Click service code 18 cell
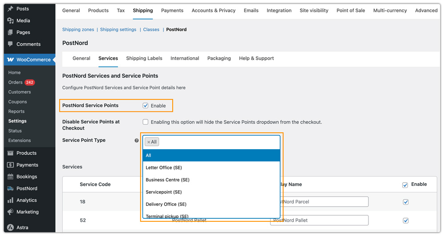This screenshot has height=237, width=445. click(83, 202)
